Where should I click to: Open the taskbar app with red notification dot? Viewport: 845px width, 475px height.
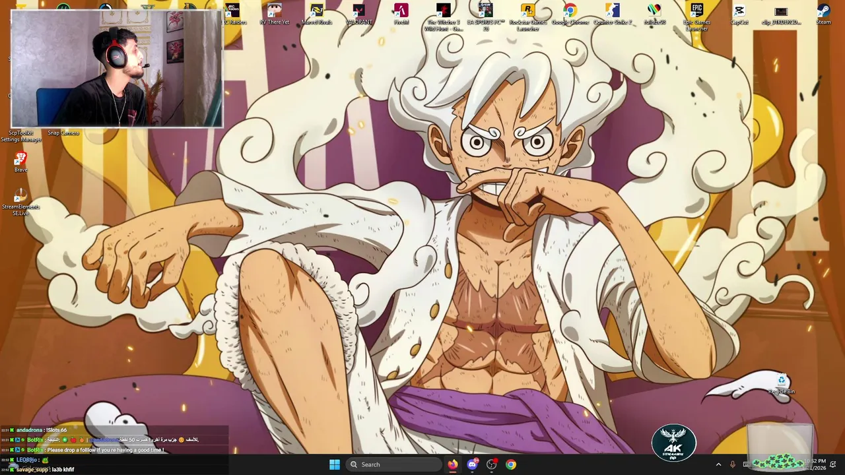[x=492, y=464]
